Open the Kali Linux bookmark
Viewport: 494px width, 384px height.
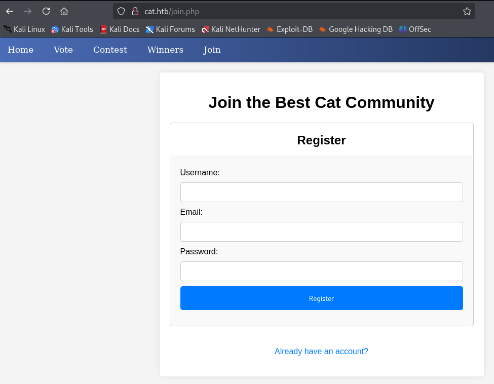point(24,29)
